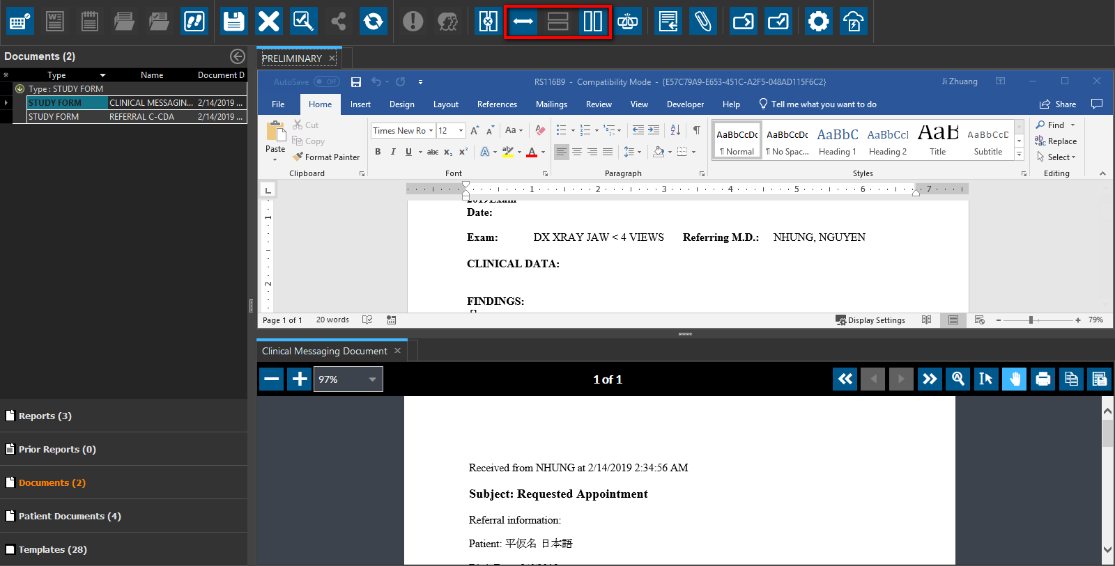
Task: Toggle the show paragraph marks button
Action: click(x=696, y=130)
